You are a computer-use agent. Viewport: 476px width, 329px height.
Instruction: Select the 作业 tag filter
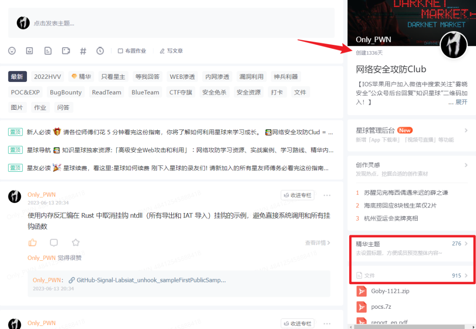[x=40, y=107]
